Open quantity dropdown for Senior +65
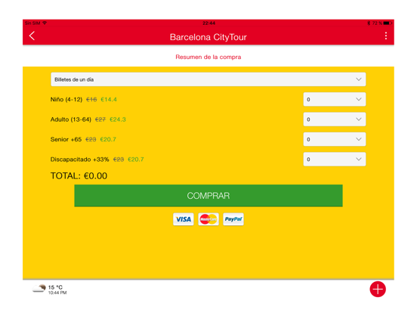The image size is (417, 313). click(335, 139)
